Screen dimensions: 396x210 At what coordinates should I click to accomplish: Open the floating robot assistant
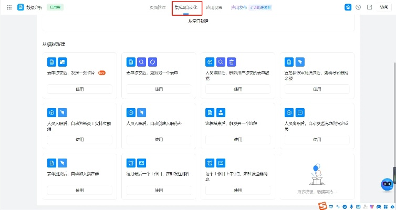(x=387, y=184)
